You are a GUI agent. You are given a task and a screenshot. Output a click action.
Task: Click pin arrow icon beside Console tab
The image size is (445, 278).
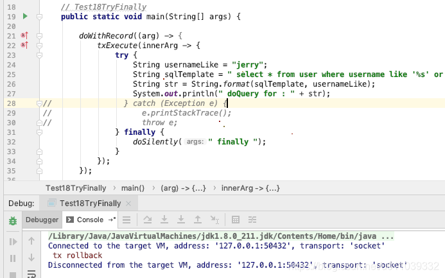[x=112, y=220]
